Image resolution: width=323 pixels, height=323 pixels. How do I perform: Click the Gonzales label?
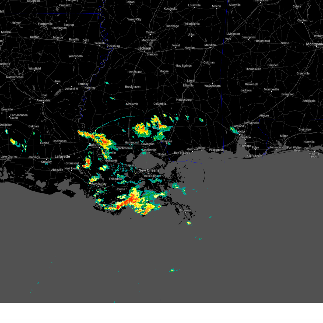[x=111, y=161]
